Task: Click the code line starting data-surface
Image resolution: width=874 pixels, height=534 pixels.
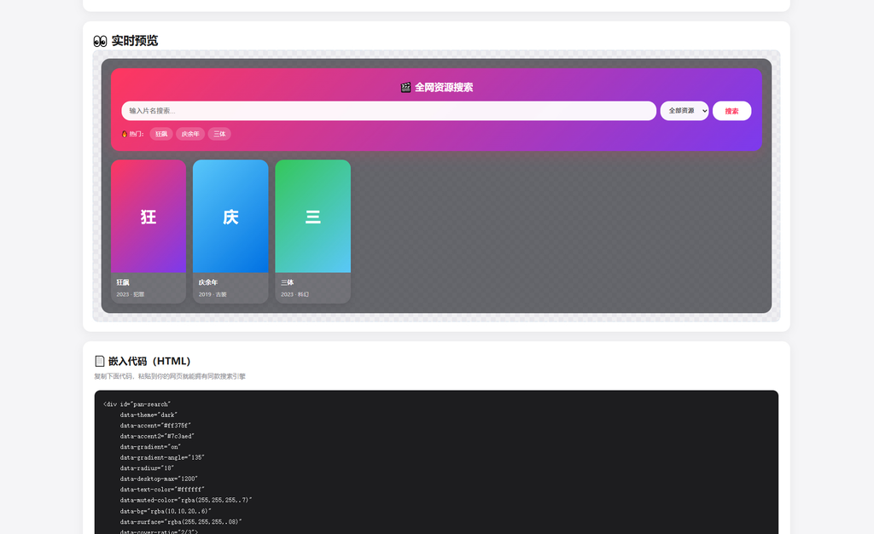Action: (x=181, y=522)
